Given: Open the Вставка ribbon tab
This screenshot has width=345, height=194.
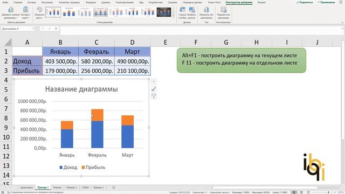Looking at the screenshot, I should 32,2.
